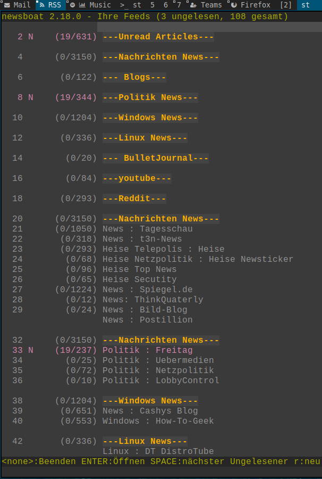Open the Blogs feed category

(x=134, y=77)
